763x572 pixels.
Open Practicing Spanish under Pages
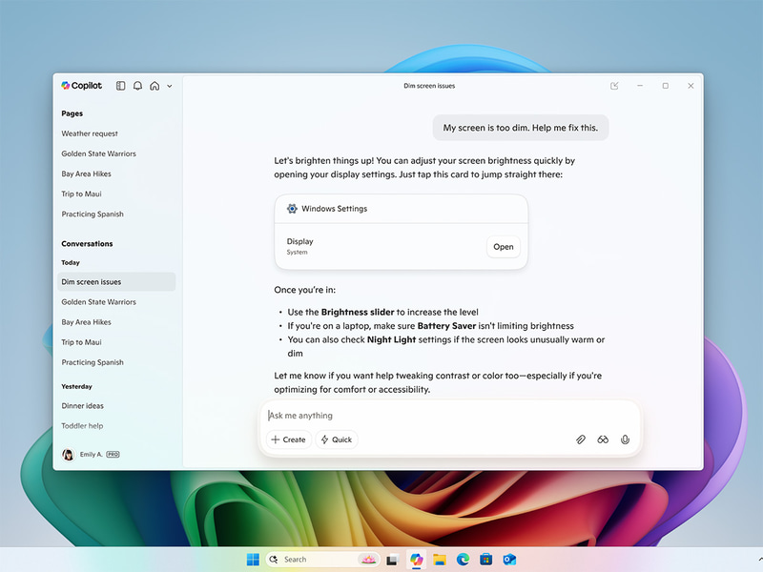pyautogui.click(x=93, y=214)
